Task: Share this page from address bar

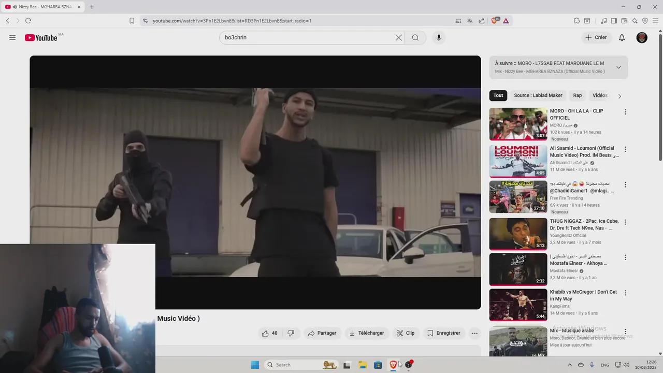Action: coord(482,21)
